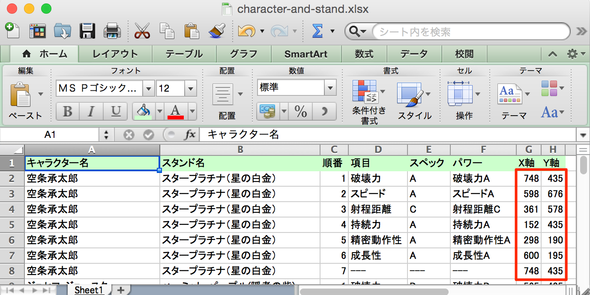Save the workbook with floppy icon

tap(87, 31)
